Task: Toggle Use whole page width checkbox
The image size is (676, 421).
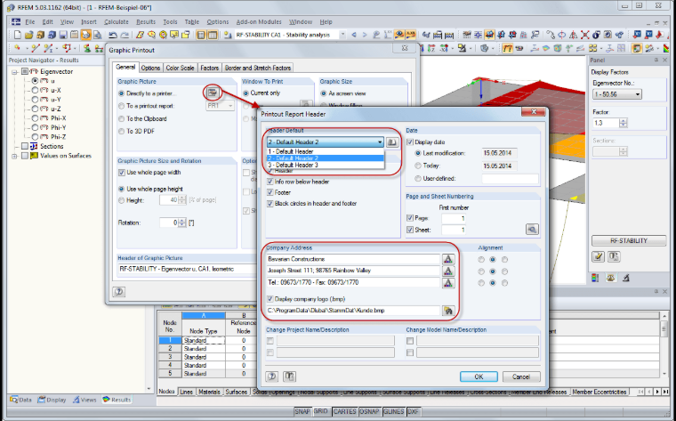Action: pyautogui.click(x=122, y=173)
